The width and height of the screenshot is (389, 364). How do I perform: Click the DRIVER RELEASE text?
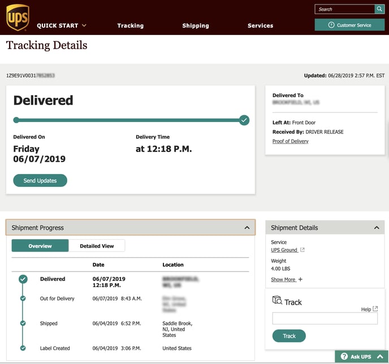tap(324, 132)
